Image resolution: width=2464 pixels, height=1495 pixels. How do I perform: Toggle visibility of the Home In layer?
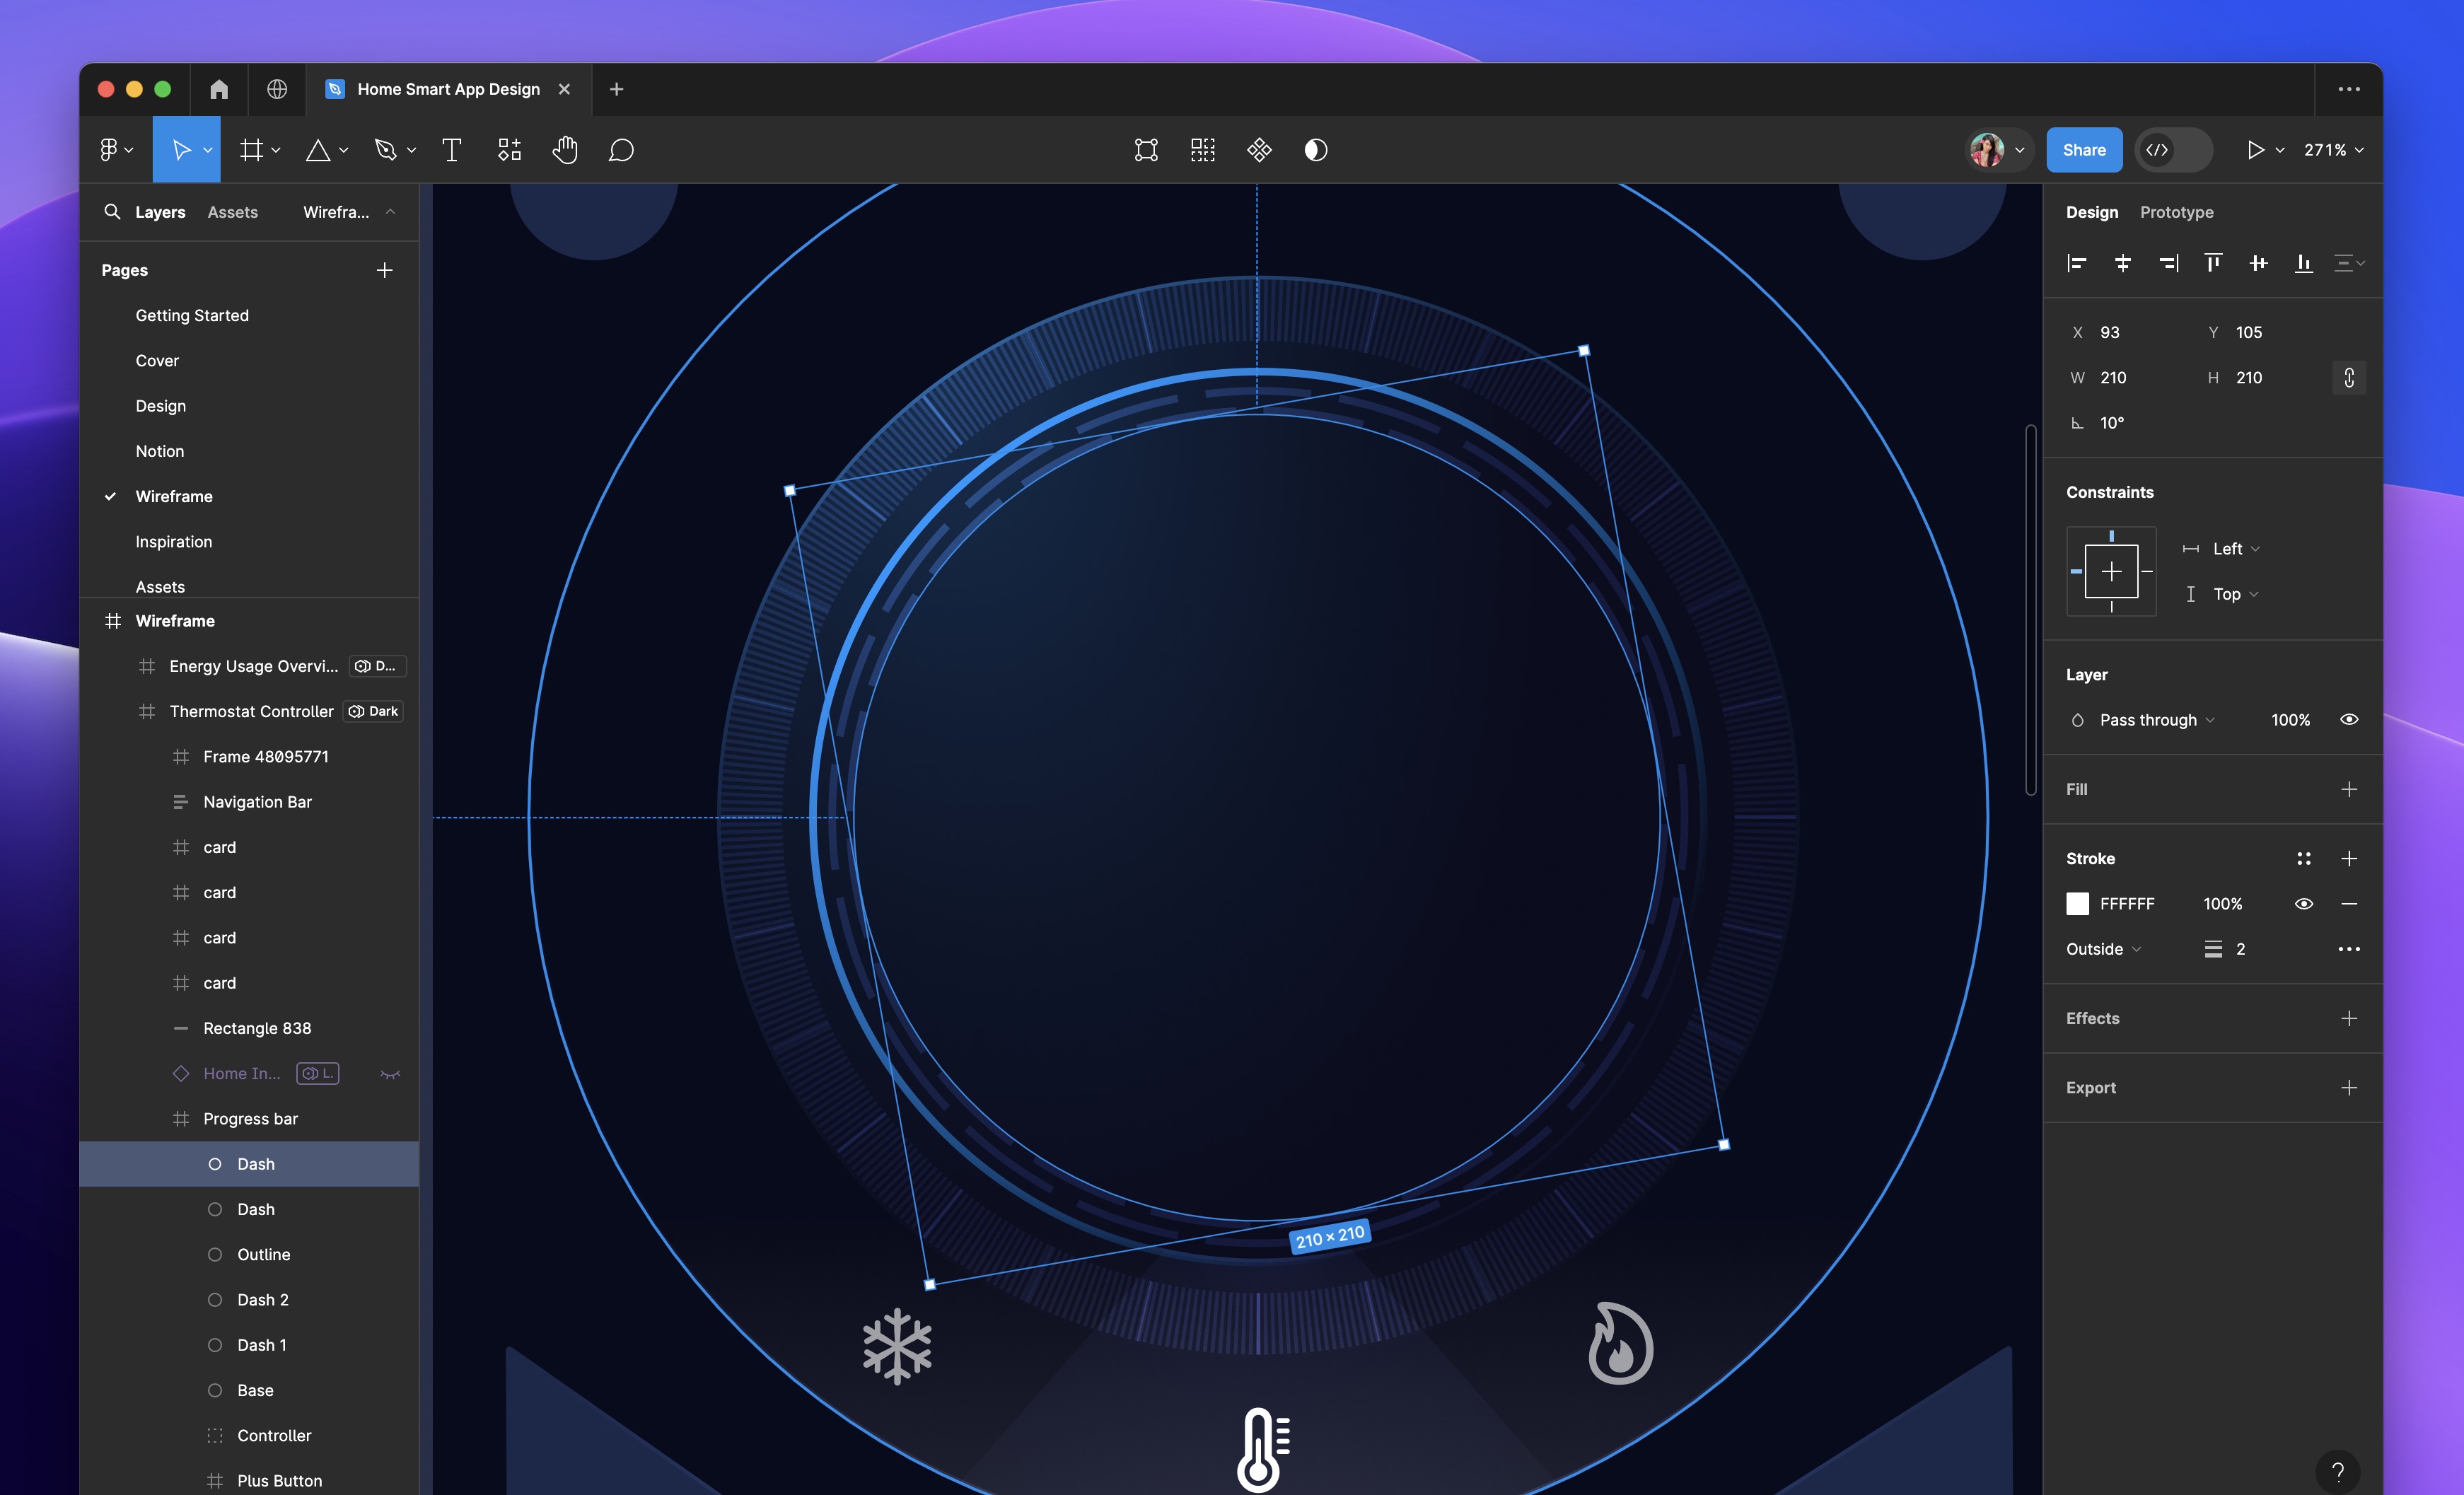point(389,1073)
